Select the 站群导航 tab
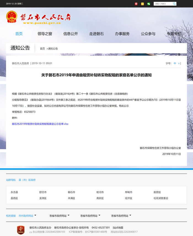 point(11,180)
